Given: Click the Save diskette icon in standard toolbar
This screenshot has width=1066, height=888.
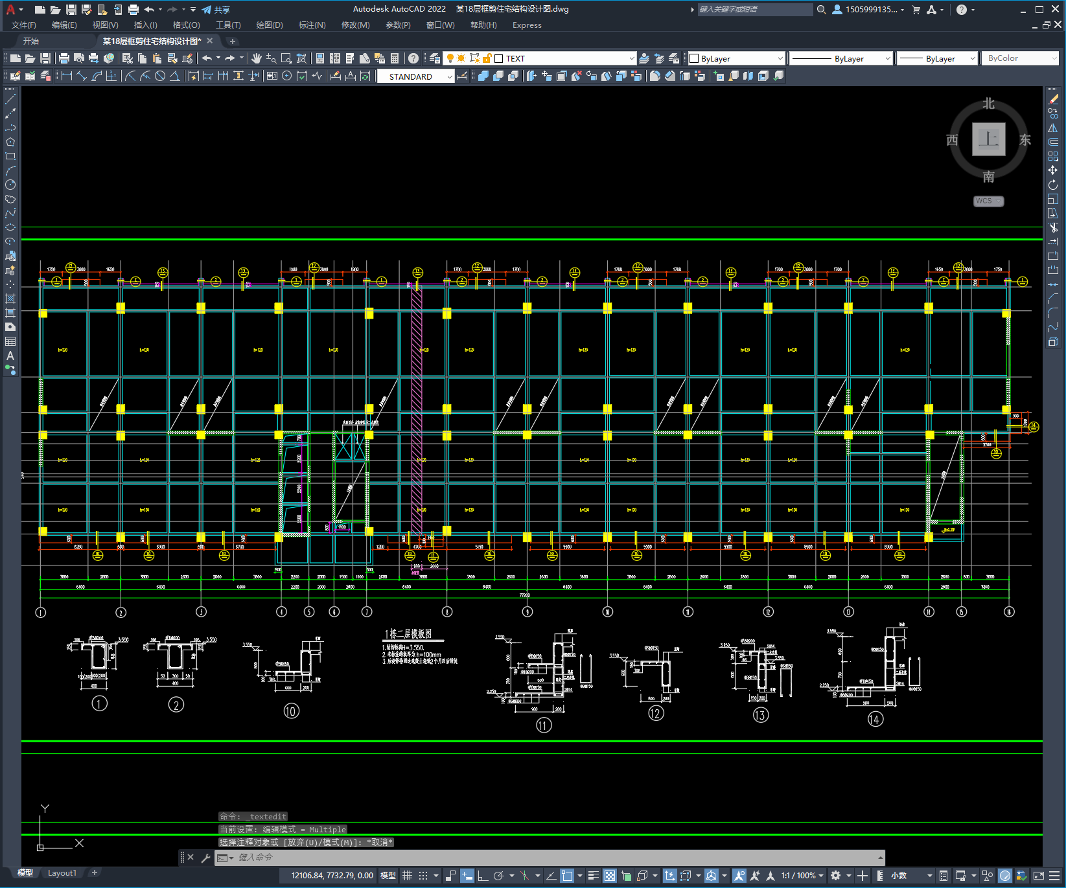Looking at the screenshot, I should (45, 58).
